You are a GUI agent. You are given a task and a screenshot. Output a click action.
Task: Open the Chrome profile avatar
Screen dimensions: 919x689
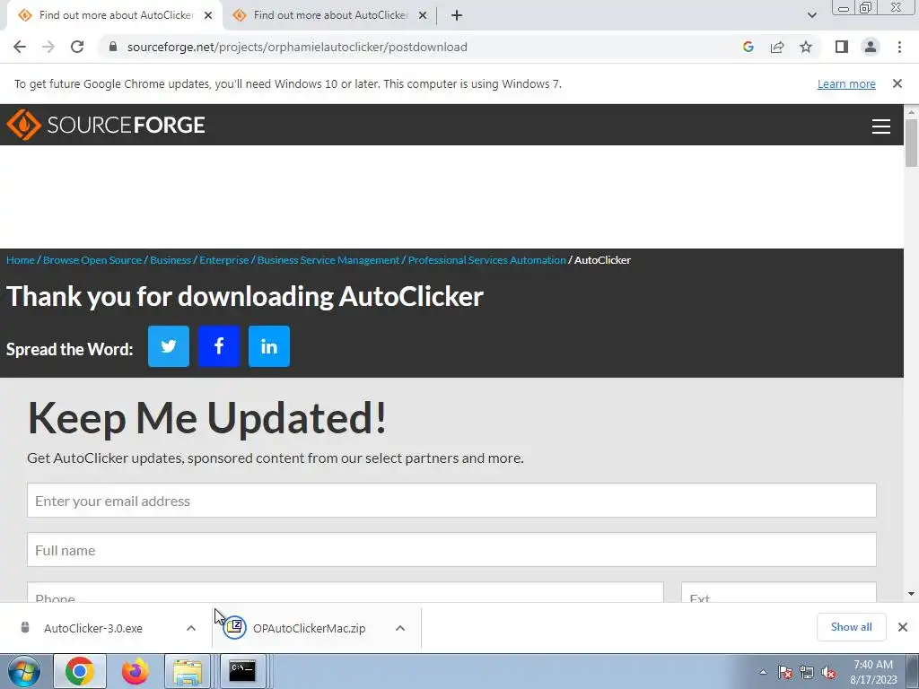[x=871, y=47]
